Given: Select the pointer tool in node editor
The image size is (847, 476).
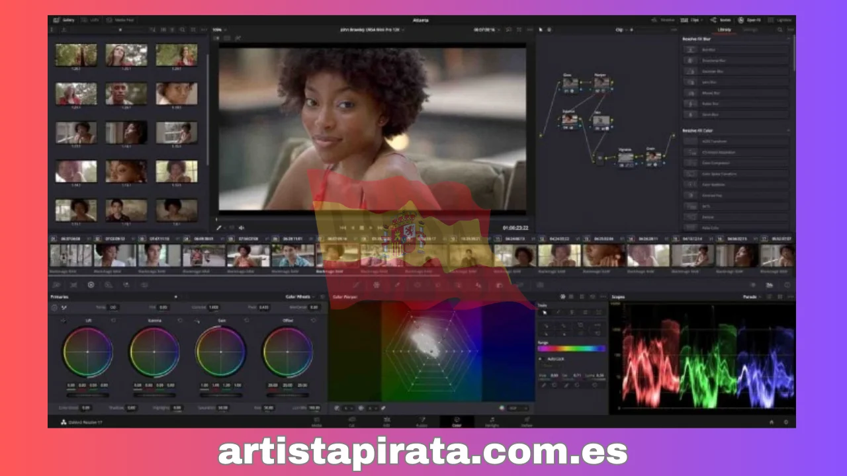Looking at the screenshot, I should pyautogui.click(x=541, y=29).
